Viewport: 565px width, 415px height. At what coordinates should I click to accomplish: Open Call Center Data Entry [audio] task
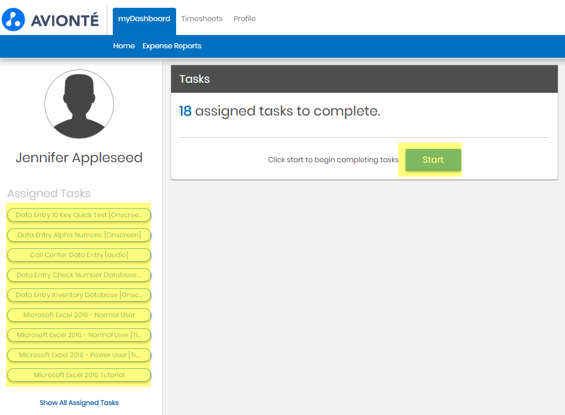point(79,255)
